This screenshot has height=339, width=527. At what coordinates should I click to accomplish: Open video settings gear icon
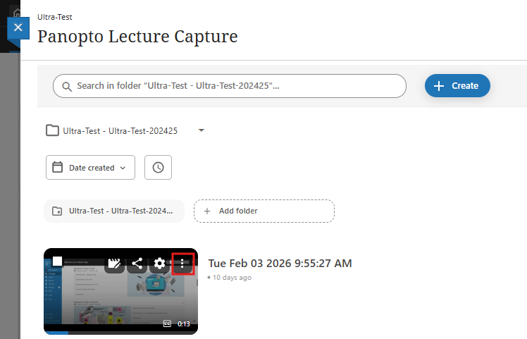160,264
